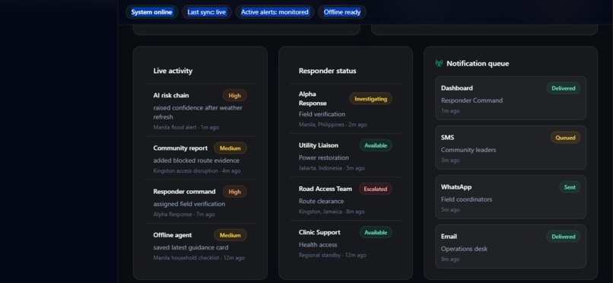Click 'Operations desk' recipient text
Viewport: 613px width, 283px height.
(464, 249)
